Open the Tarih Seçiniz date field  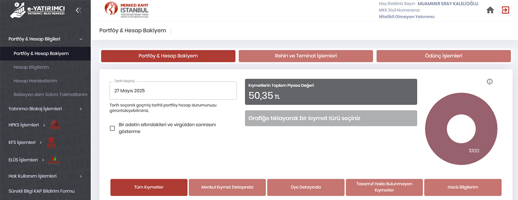point(173,91)
